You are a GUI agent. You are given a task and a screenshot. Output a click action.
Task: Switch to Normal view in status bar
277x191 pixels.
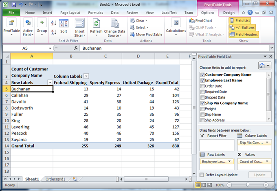click(198, 185)
